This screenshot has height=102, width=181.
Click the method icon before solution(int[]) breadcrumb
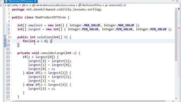(x=106, y=5)
